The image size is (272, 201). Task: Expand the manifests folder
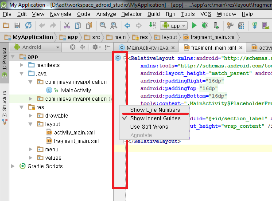[x=22, y=65]
